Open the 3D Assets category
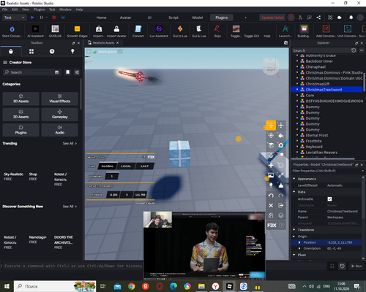This screenshot has height=292, width=366. click(20, 99)
